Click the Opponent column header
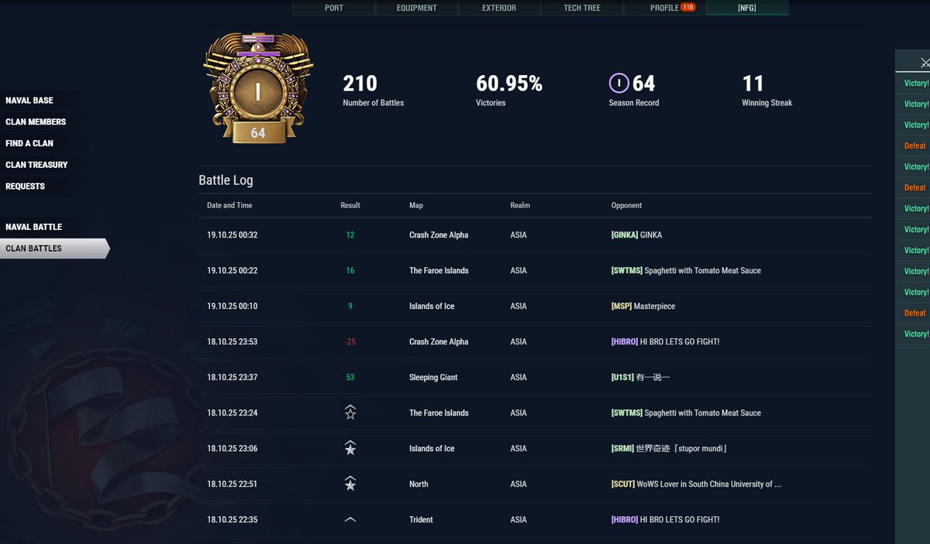The width and height of the screenshot is (930, 544). coord(626,206)
